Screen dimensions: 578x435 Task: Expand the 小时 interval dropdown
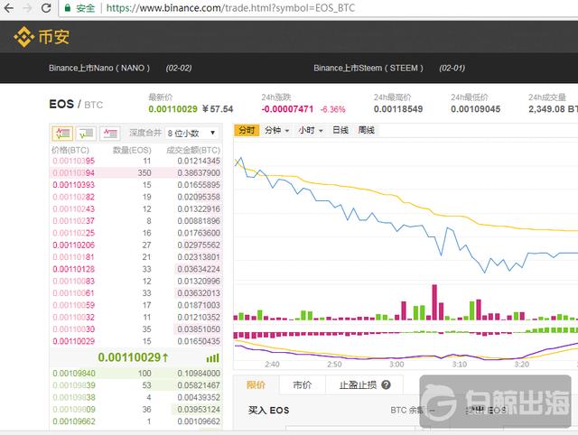point(309,131)
